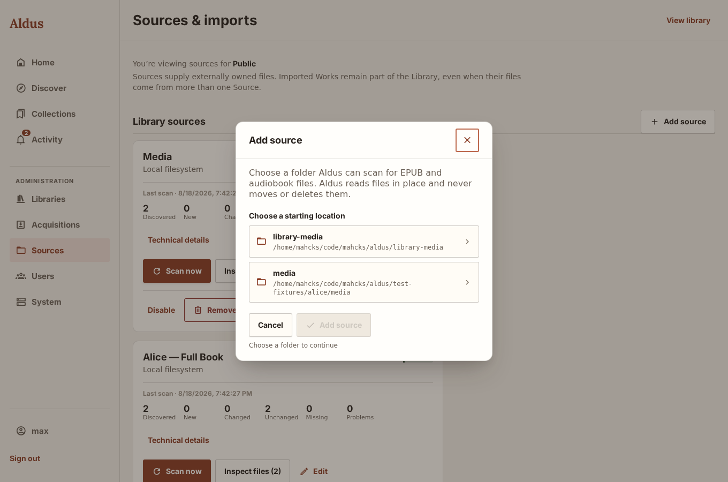The width and height of the screenshot is (728, 482).
Task: Open Acquisitions in sidebar
Action: click(x=59, y=225)
